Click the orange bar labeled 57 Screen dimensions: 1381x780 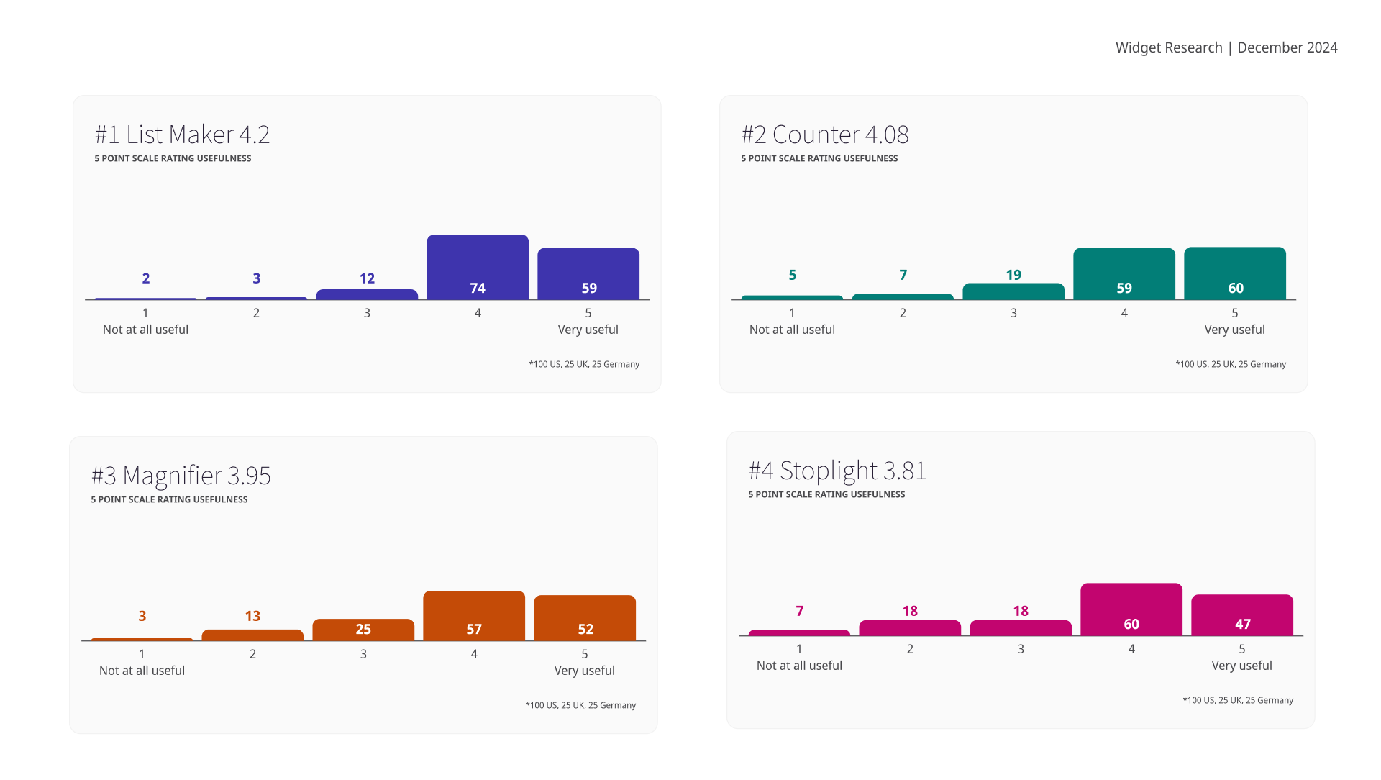click(474, 615)
